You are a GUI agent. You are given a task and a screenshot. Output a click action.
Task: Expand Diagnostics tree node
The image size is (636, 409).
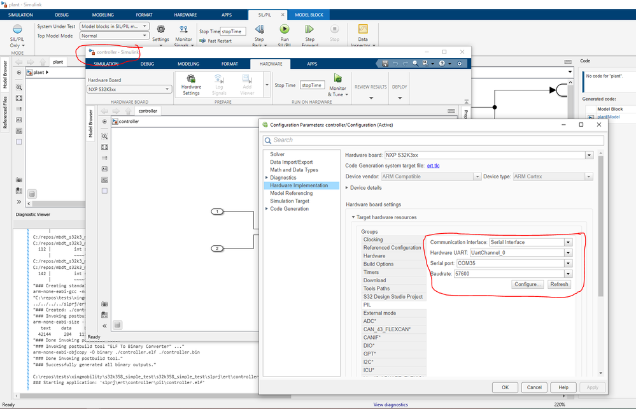click(267, 178)
